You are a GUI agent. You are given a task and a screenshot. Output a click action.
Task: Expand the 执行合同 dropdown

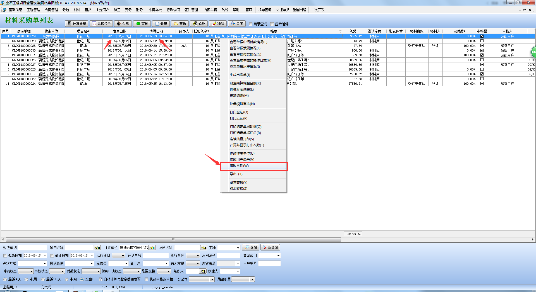click(197, 256)
